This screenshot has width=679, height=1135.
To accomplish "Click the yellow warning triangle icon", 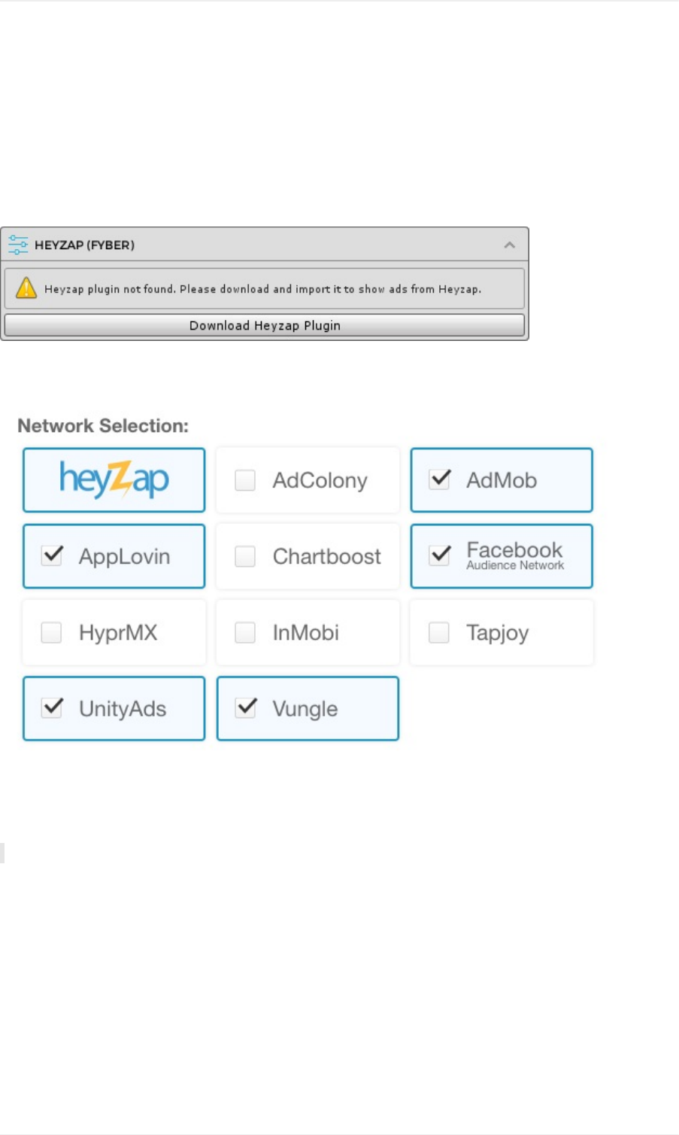I will [x=26, y=288].
